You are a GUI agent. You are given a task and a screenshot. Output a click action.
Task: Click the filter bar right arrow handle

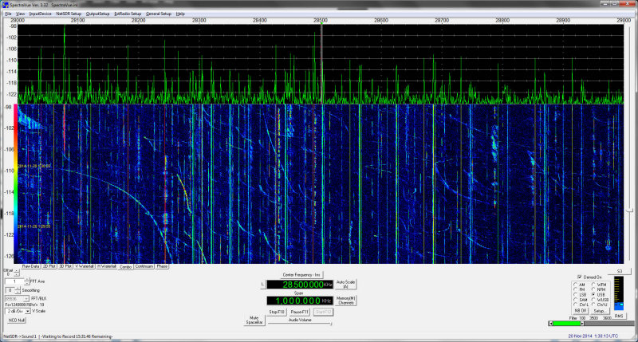pos(582,324)
